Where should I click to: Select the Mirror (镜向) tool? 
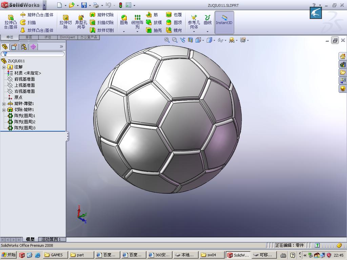coord(174,30)
